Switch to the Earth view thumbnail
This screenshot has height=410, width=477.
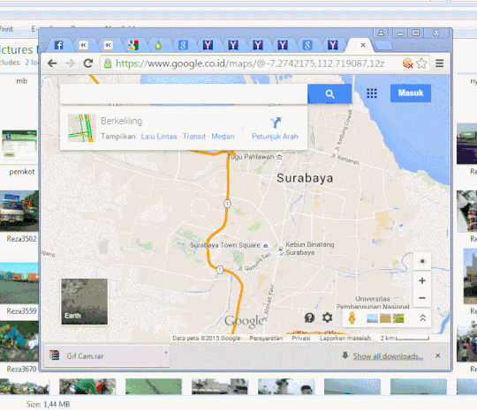pyautogui.click(x=84, y=302)
